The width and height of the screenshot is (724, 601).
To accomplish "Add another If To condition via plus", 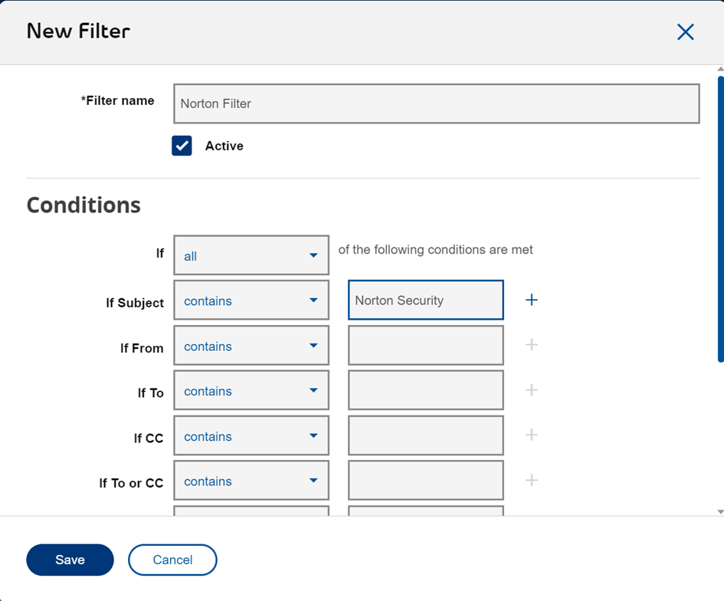I will tap(531, 390).
